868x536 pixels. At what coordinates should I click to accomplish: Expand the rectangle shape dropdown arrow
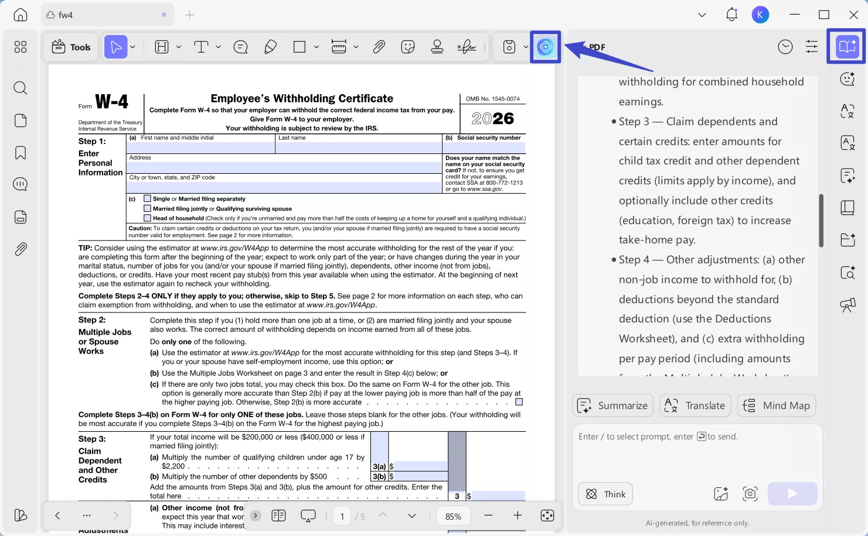(316, 47)
